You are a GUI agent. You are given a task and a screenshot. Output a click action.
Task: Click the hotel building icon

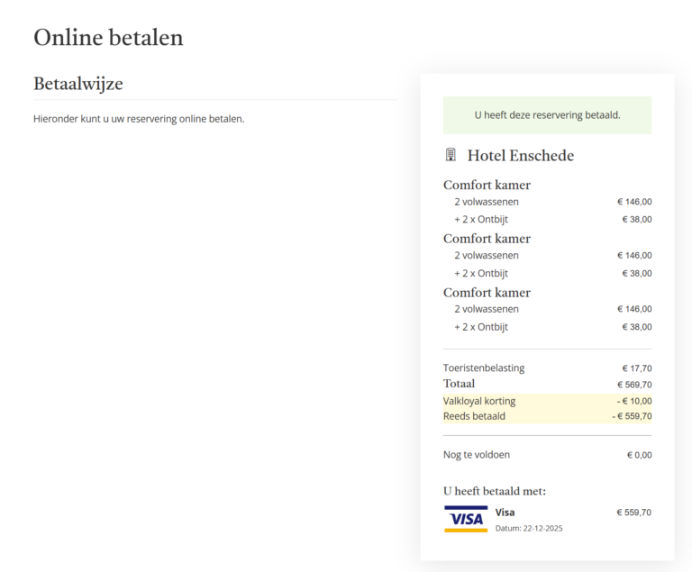[x=451, y=155]
